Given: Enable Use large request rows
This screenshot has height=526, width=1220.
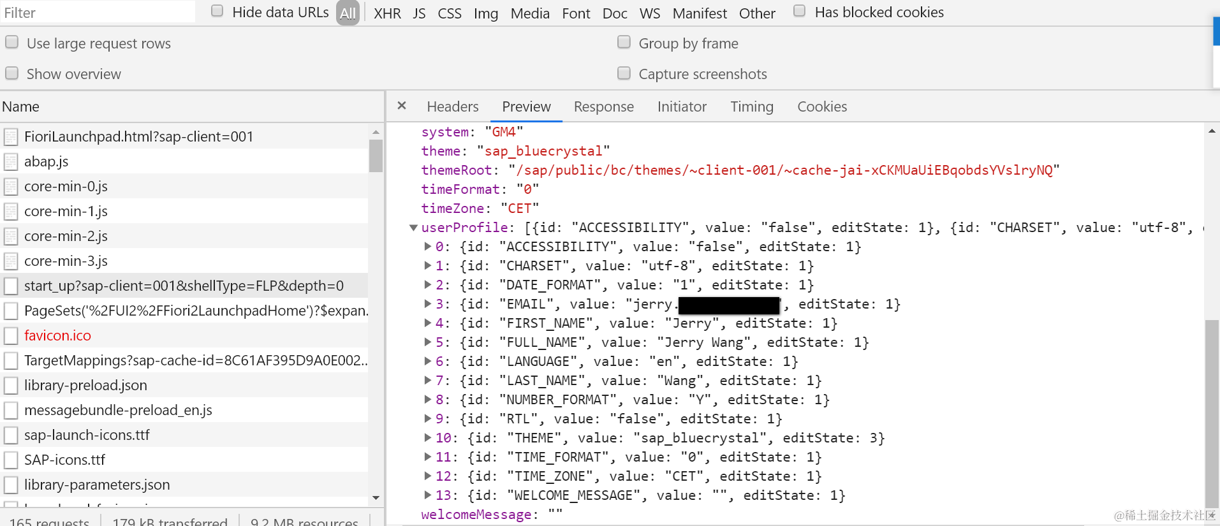Looking at the screenshot, I should pyautogui.click(x=12, y=42).
